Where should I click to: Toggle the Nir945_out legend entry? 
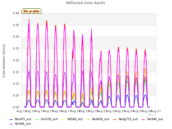click(x=20, y=124)
